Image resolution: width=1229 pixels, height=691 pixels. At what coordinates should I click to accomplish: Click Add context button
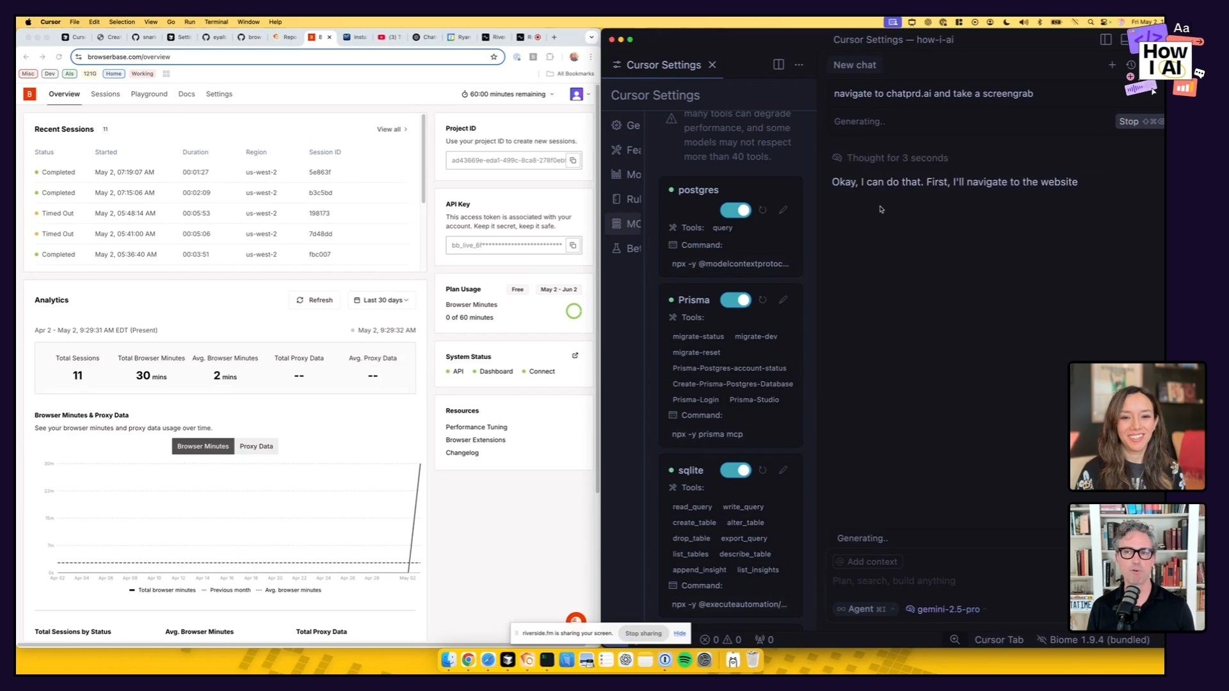click(x=867, y=562)
